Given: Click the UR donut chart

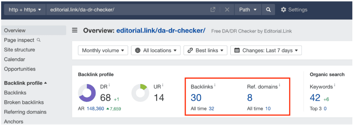Looking at the screenshot, I should 140,93.
